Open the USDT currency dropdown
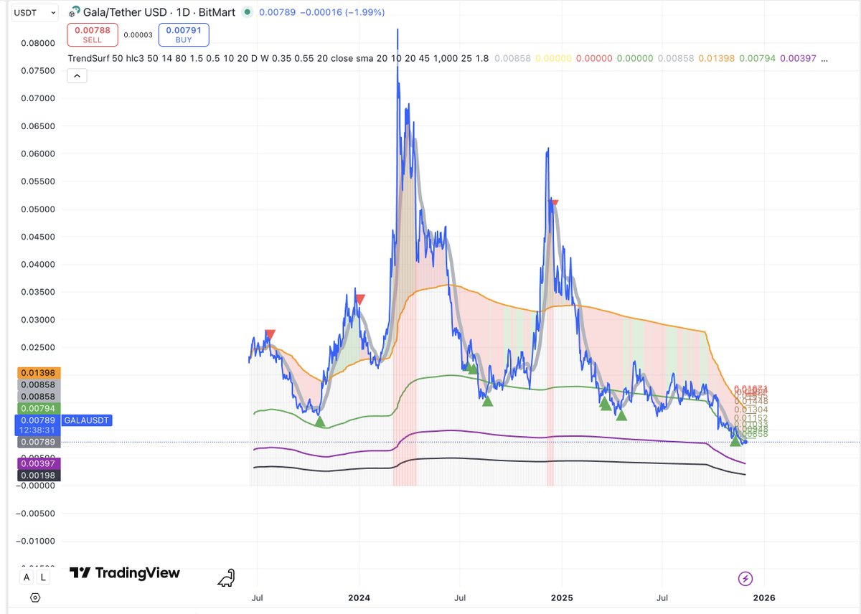861x614 pixels. [x=34, y=11]
